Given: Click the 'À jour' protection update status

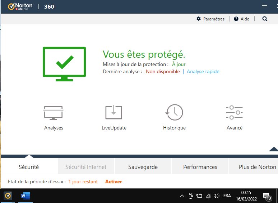Looking at the screenshot, I should click(x=179, y=64).
